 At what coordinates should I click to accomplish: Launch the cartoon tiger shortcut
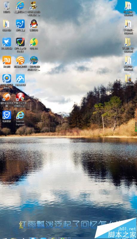(34, 6)
